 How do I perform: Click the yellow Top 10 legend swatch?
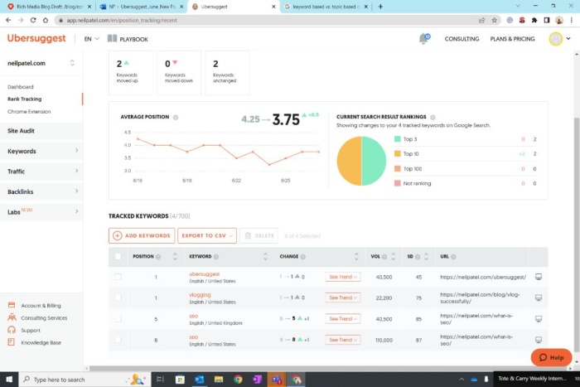pyautogui.click(x=397, y=153)
